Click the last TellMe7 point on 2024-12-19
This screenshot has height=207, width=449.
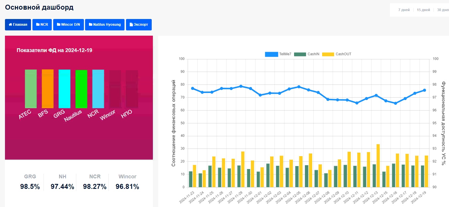tap(424, 90)
